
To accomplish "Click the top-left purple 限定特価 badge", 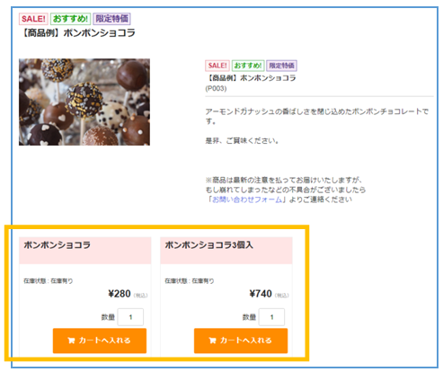I will click(111, 19).
